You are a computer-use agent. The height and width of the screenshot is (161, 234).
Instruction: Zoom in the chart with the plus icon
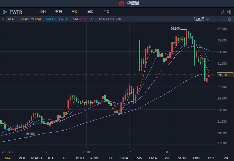216,19
